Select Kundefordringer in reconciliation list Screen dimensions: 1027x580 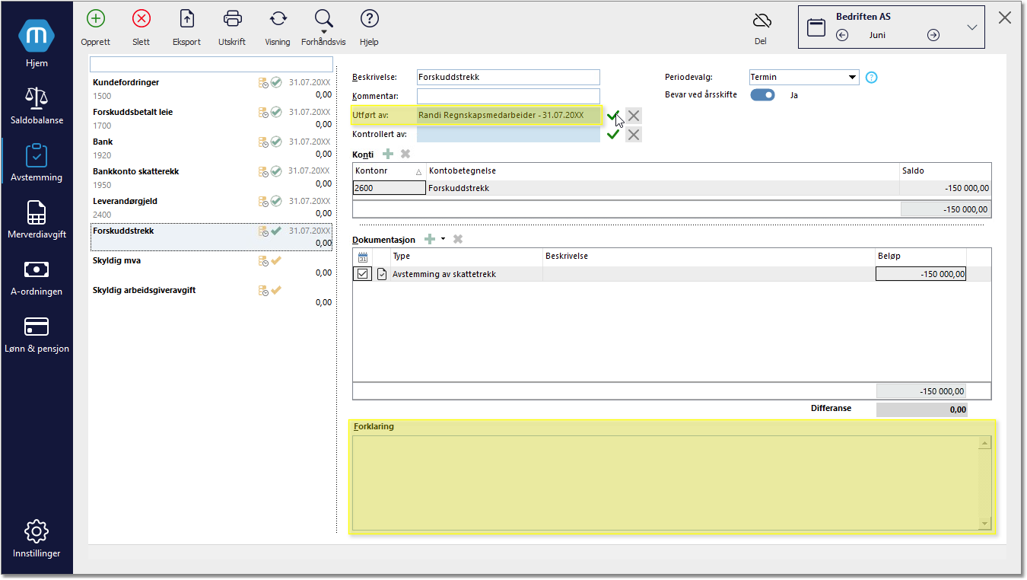tap(211, 88)
